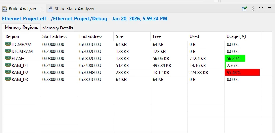Click end address 0x20020000 cell
The image size is (275, 133).
coord(90,52)
